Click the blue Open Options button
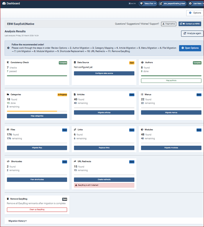This screenshot has width=204, height=227. pos(190,48)
